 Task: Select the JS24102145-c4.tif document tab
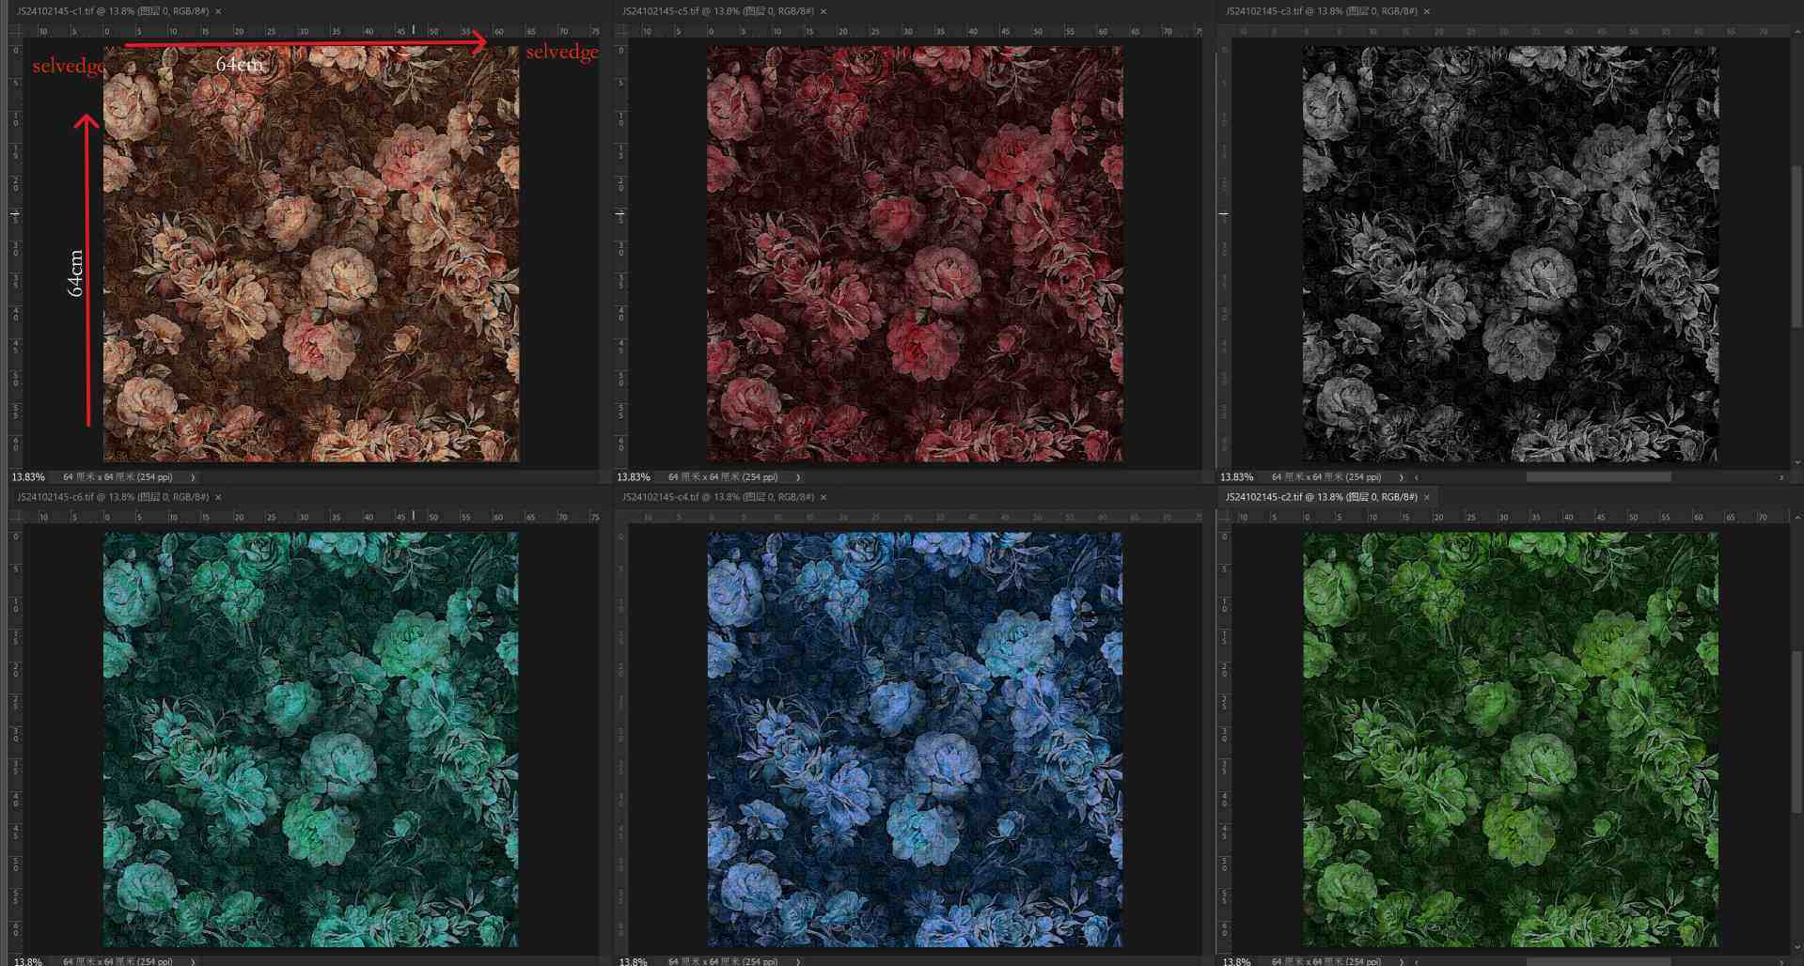tap(717, 497)
